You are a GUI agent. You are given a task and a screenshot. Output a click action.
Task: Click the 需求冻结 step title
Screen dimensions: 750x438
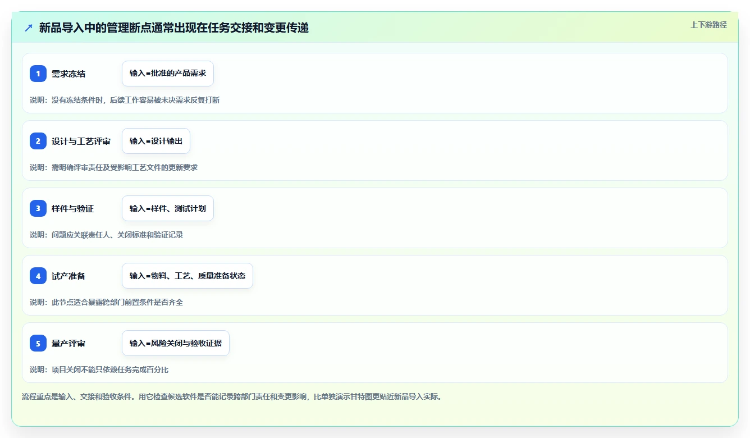[x=68, y=74]
